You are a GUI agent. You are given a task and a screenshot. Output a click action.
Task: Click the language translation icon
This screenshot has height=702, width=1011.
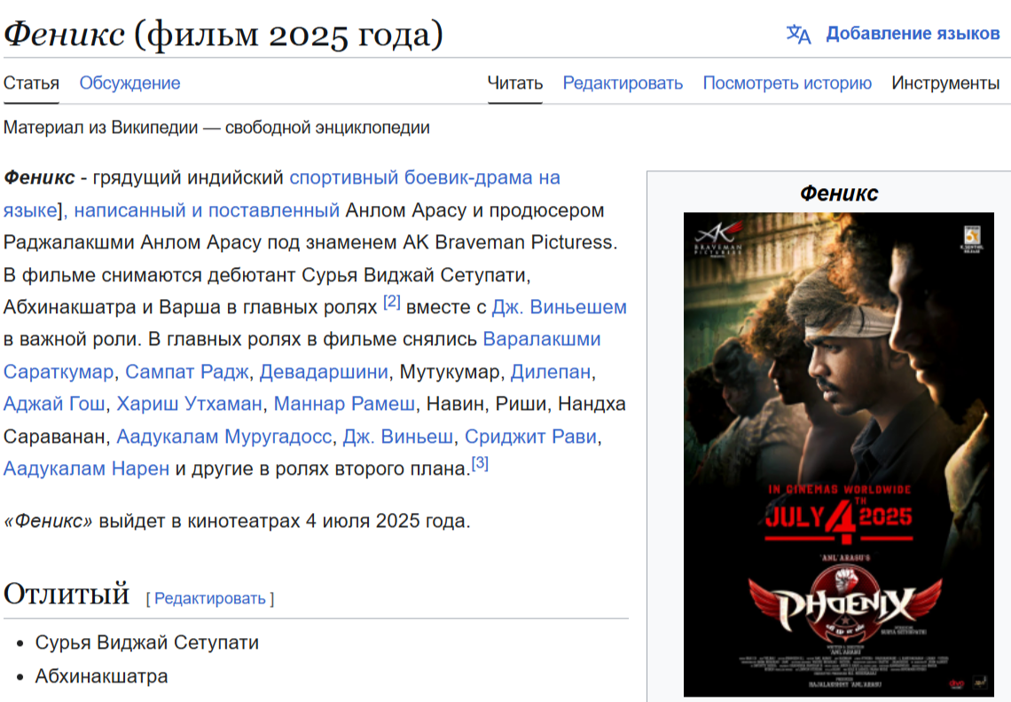[x=798, y=34]
